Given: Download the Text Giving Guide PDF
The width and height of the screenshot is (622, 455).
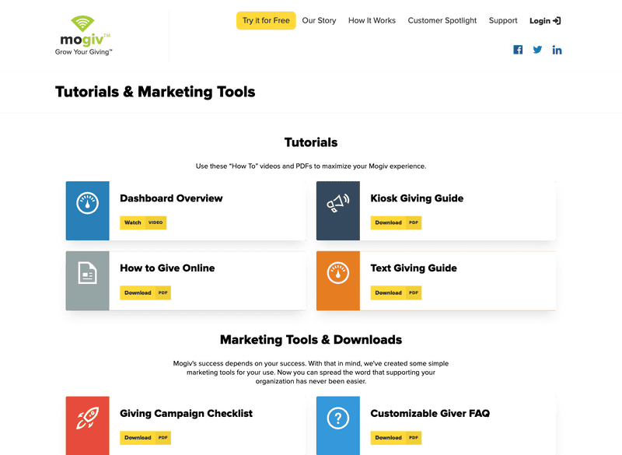Looking at the screenshot, I should [396, 292].
